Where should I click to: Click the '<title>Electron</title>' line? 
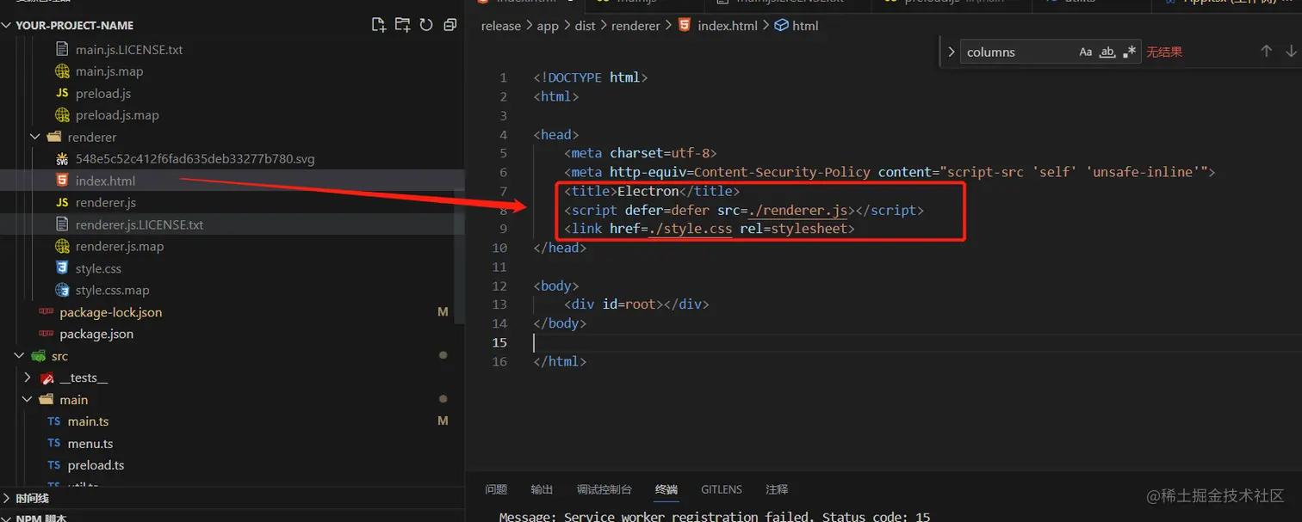tap(652, 191)
